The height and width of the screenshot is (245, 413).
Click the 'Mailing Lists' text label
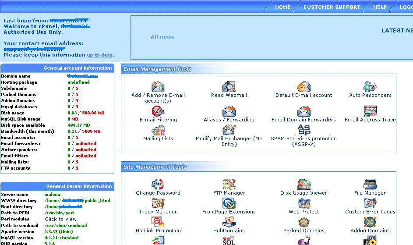click(158, 138)
